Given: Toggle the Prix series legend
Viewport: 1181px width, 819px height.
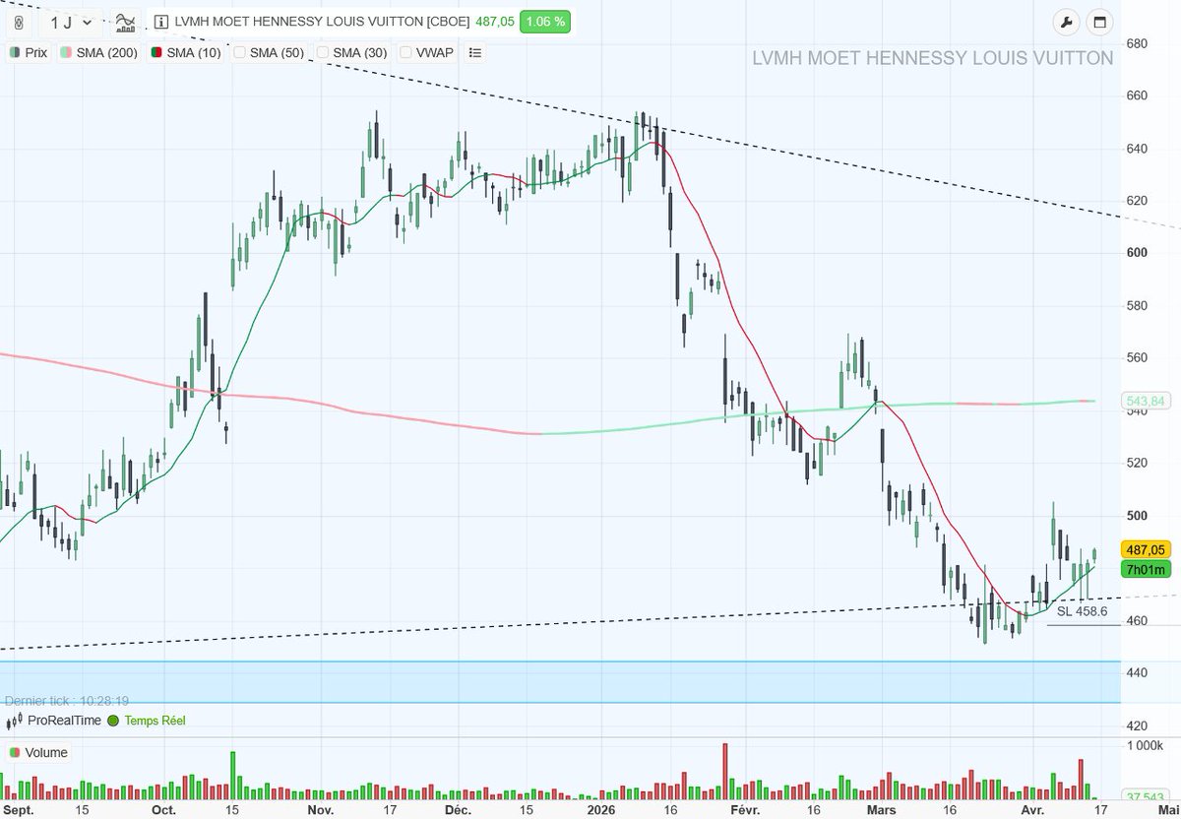Looking at the screenshot, I should (29, 52).
